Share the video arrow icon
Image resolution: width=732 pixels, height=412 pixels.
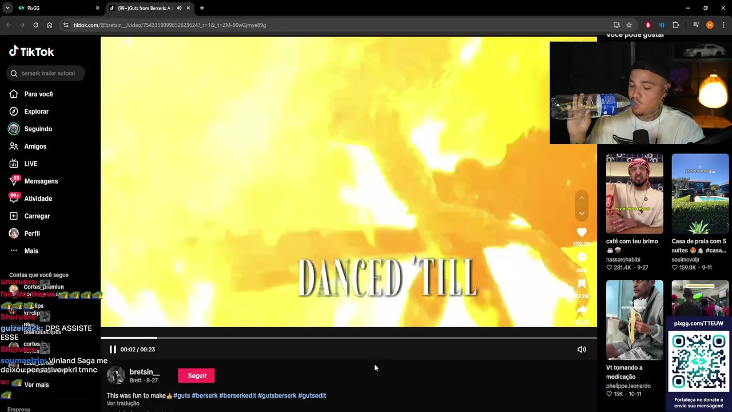pyautogui.click(x=582, y=310)
